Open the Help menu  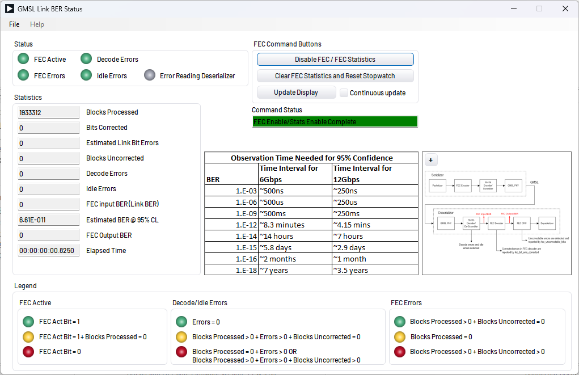click(x=37, y=24)
